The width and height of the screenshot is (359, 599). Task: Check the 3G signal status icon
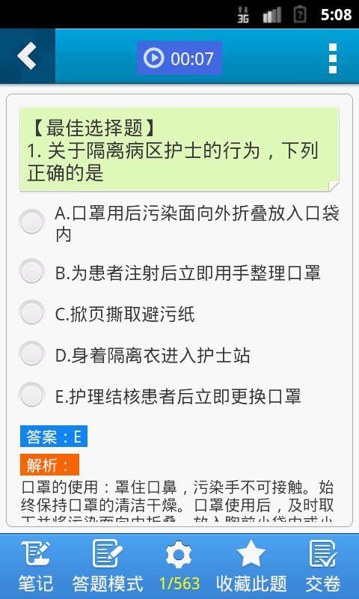(243, 14)
